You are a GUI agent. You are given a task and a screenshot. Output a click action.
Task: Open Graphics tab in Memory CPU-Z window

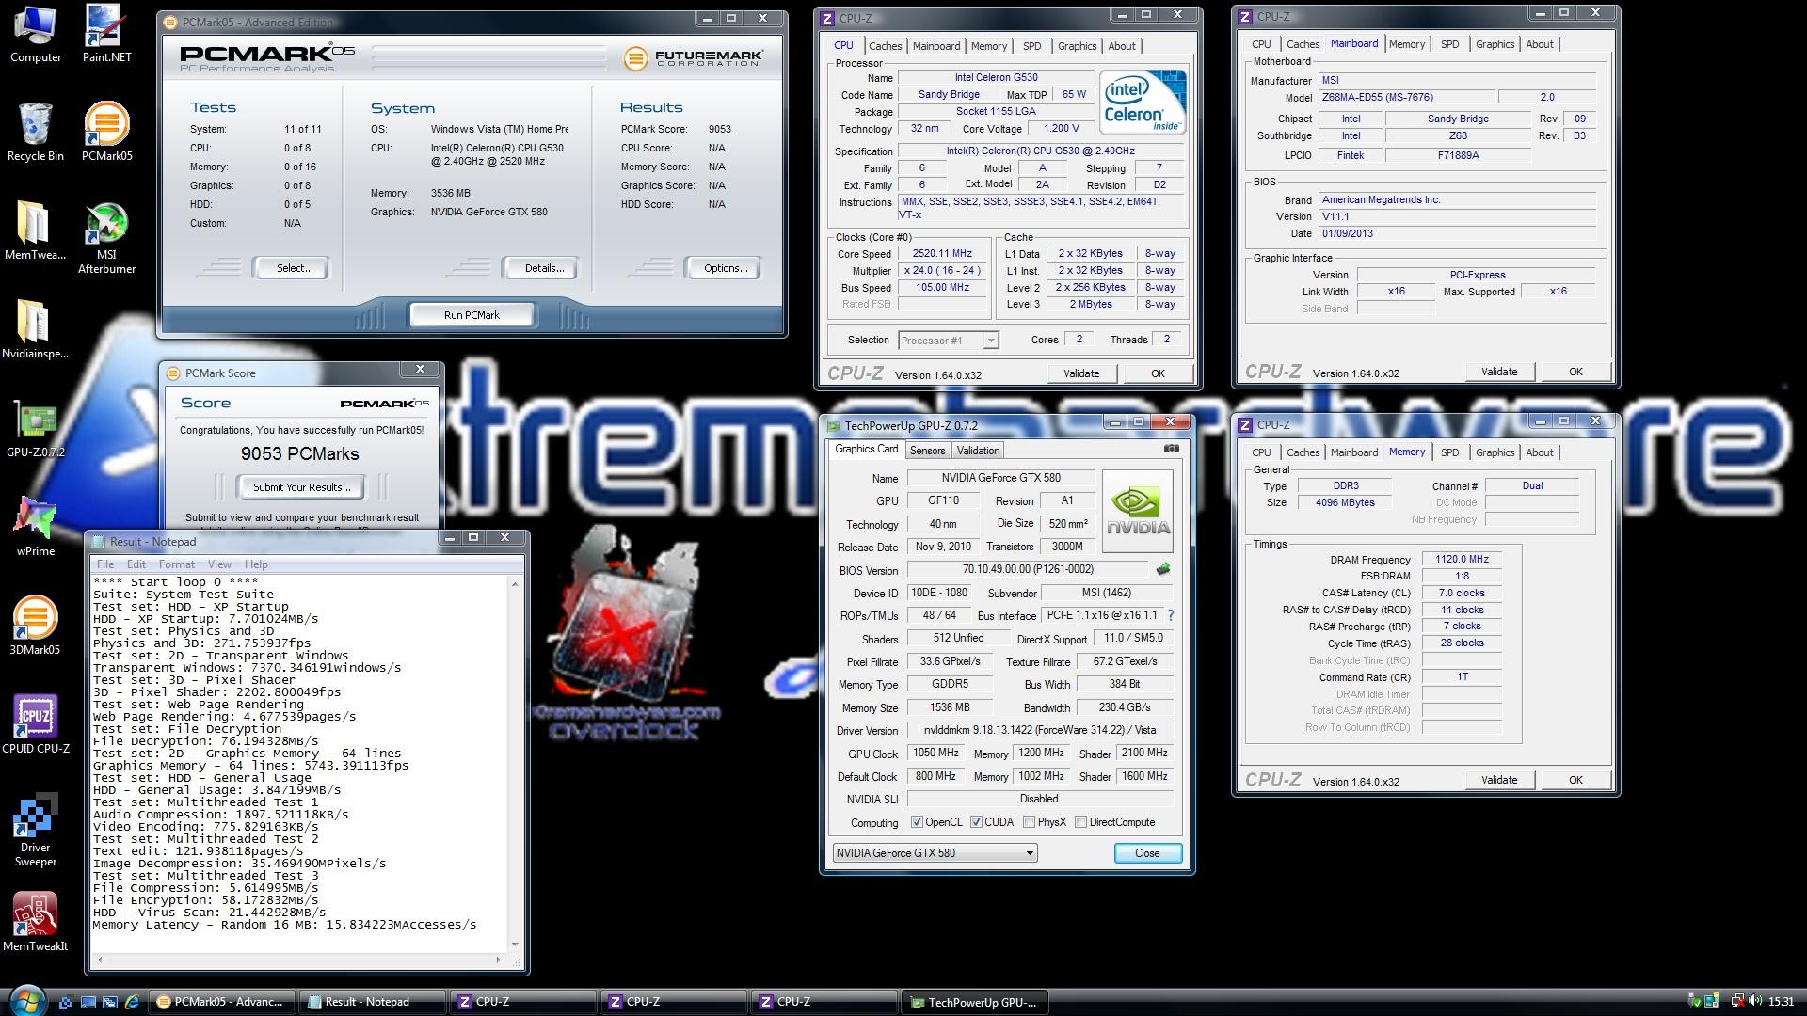tap(1495, 452)
